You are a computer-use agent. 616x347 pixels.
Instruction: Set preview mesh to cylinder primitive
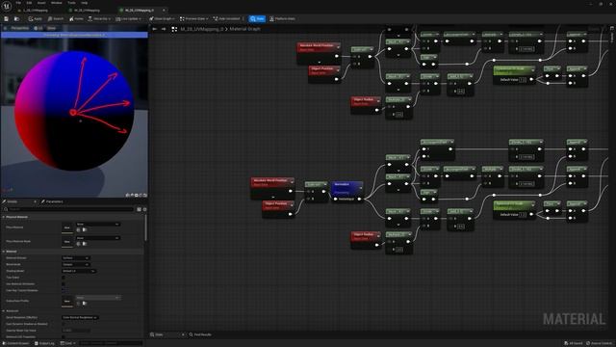pyautogui.click(x=128, y=195)
